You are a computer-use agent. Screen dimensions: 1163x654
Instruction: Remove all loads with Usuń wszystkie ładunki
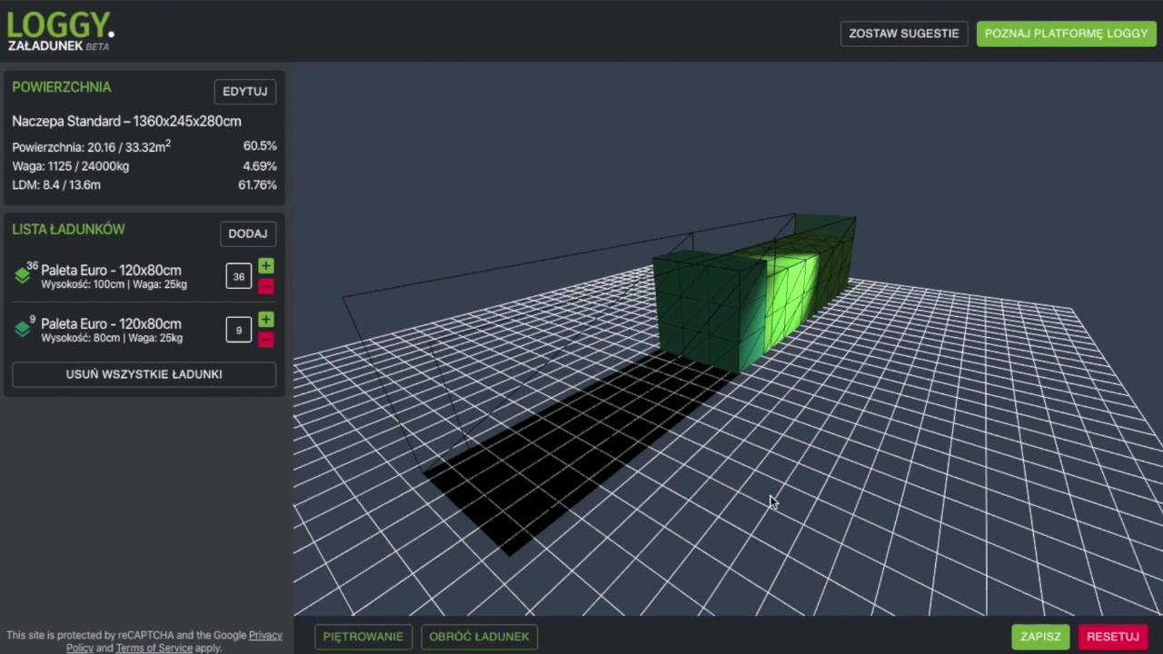144,374
